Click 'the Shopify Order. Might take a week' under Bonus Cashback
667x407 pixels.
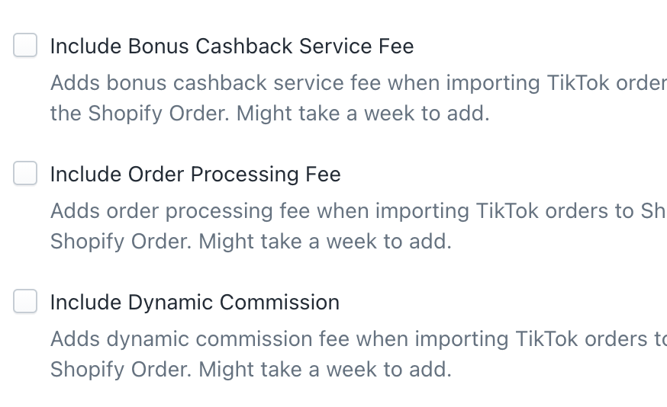pos(270,114)
